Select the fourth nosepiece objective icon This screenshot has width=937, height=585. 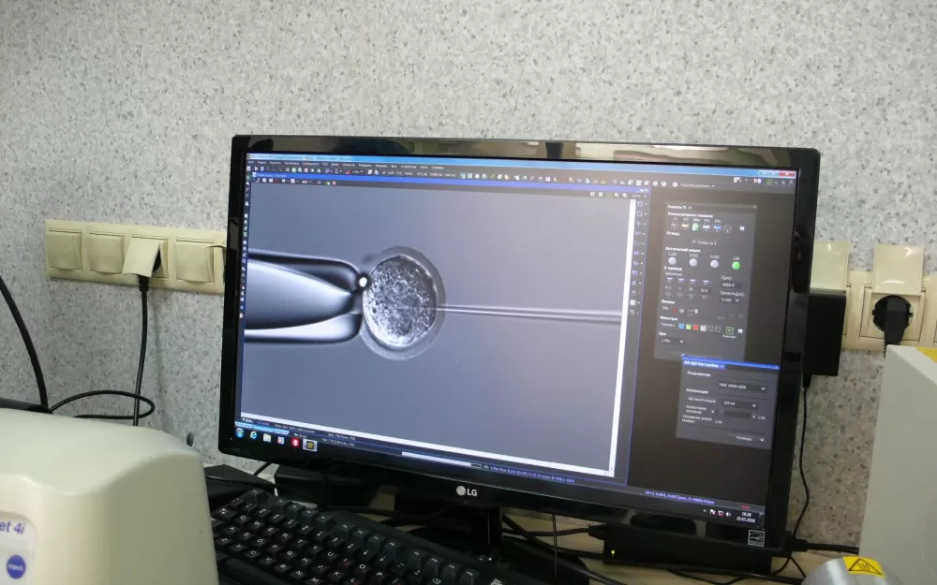[x=706, y=227]
